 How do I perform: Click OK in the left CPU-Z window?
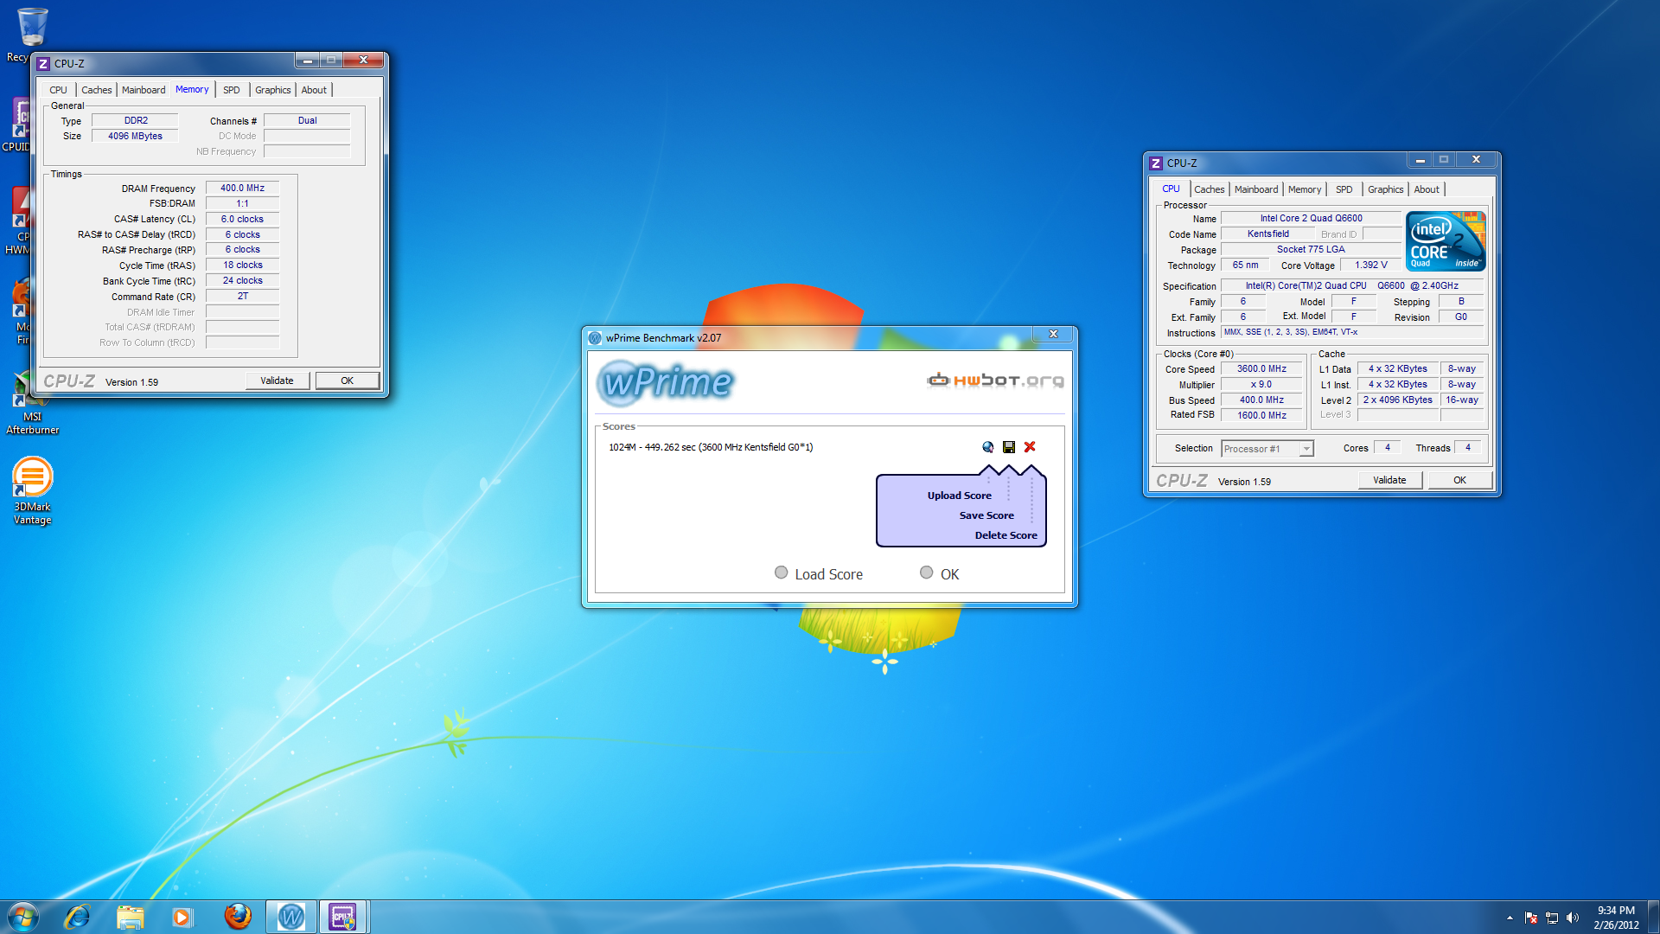click(347, 381)
